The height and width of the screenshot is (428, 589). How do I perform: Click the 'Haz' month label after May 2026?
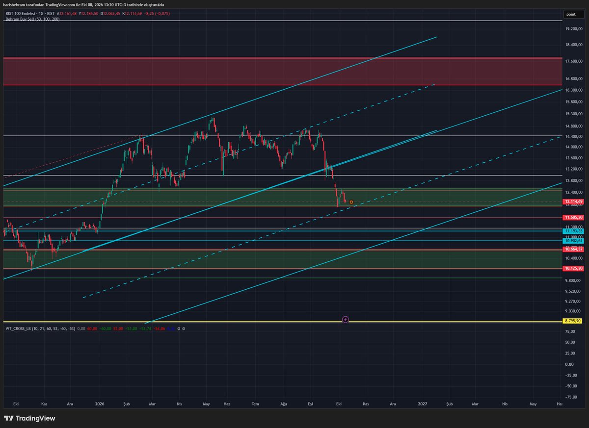pos(227,403)
